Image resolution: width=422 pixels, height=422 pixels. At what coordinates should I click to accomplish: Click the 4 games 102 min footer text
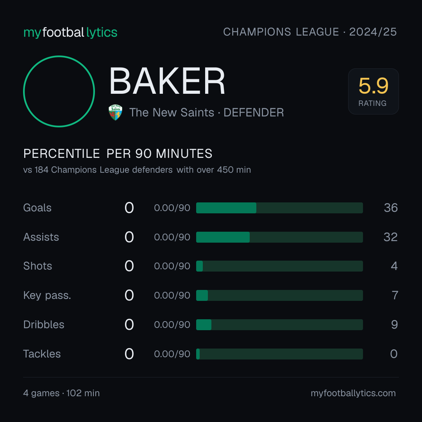pos(61,393)
